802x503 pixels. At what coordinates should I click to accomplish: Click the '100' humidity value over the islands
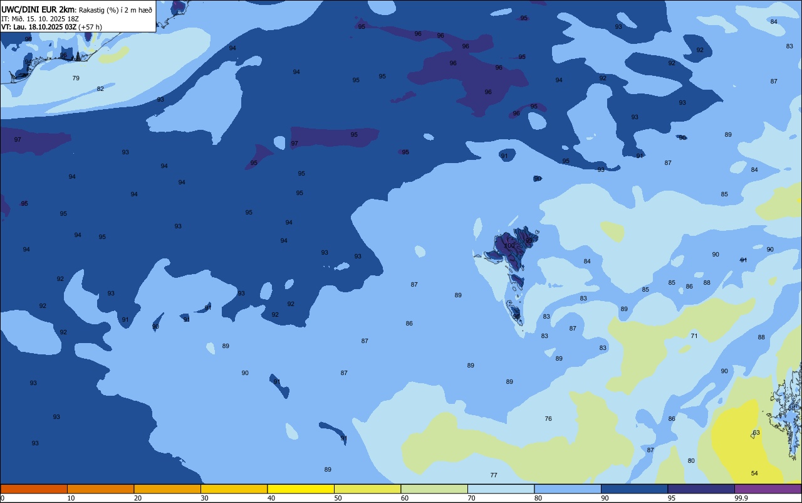click(509, 246)
